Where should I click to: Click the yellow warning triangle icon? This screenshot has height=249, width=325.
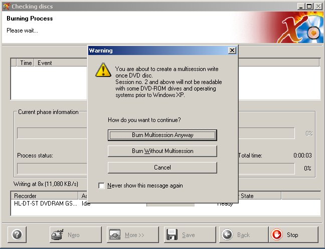tap(103, 70)
